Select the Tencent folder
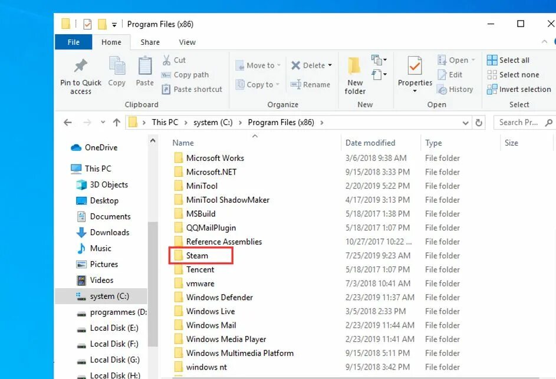 click(x=200, y=270)
